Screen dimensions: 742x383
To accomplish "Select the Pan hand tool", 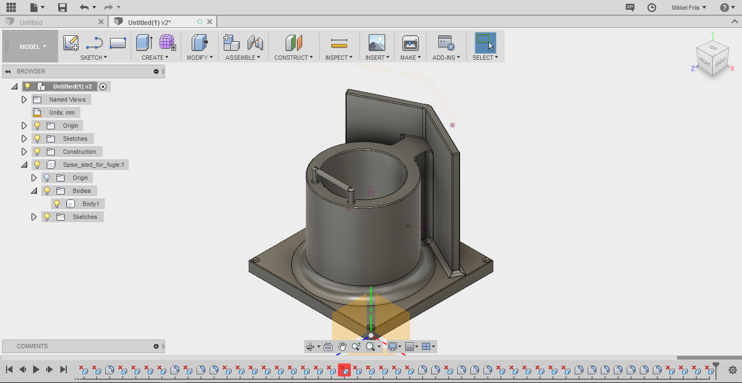I will point(342,347).
